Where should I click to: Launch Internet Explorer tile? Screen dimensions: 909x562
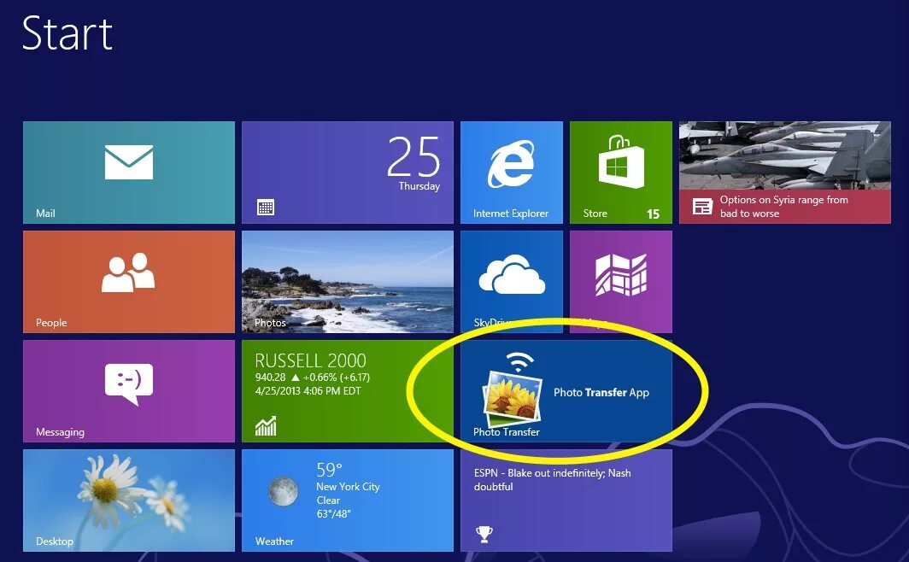[511, 172]
